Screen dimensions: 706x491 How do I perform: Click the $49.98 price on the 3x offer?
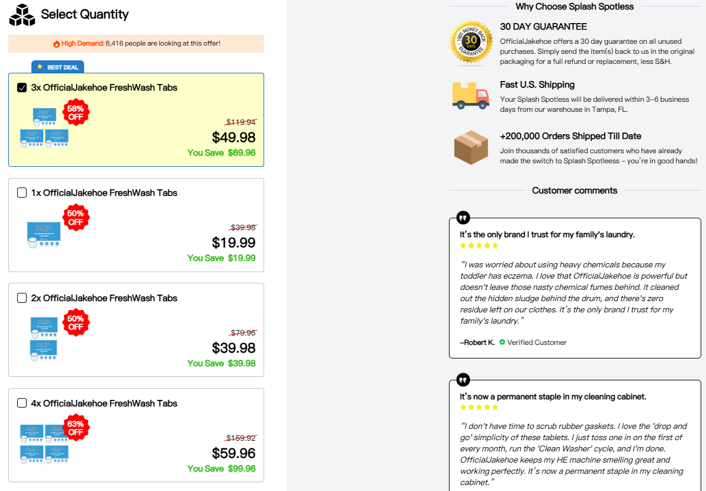click(x=234, y=137)
